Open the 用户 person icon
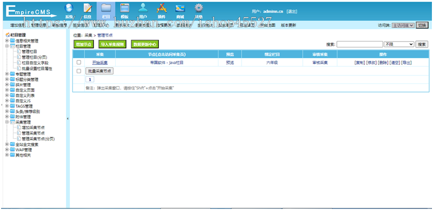433x210 pixels. click(x=143, y=8)
